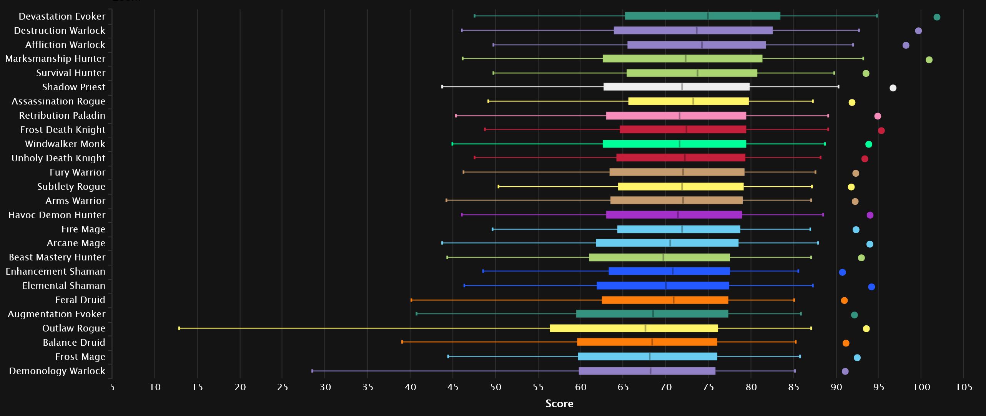Select the Windwalker Monk green box
The width and height of the screenshot is (986, 416).
point(674,144)
